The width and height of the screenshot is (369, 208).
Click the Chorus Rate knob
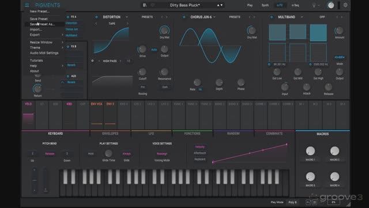point(197,82)
